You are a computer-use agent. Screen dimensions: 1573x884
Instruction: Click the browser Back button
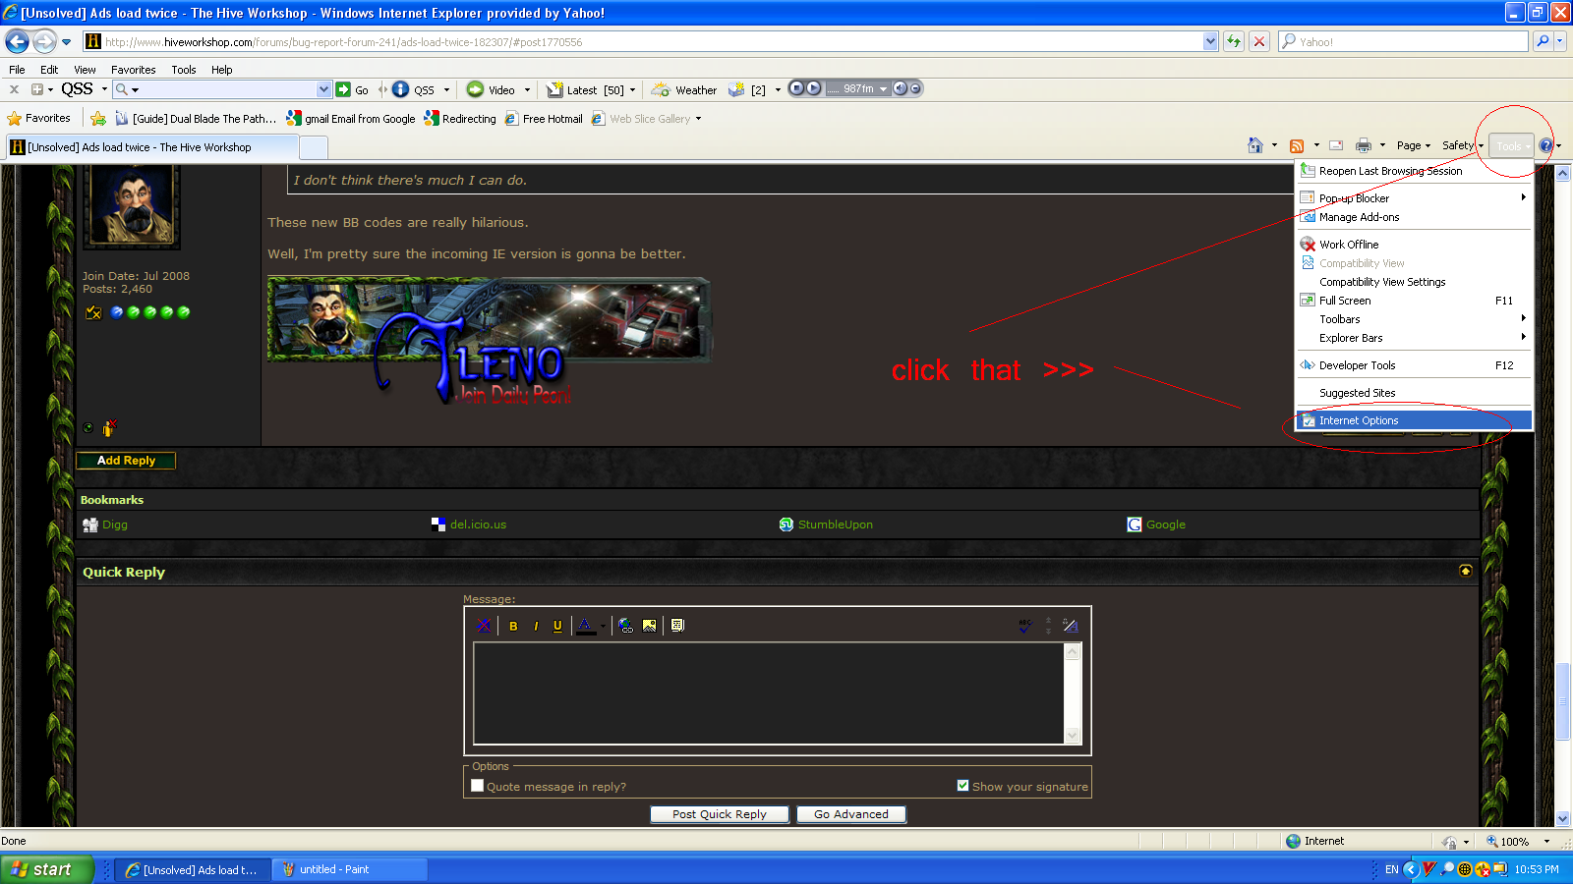click(x=17, y=41)
